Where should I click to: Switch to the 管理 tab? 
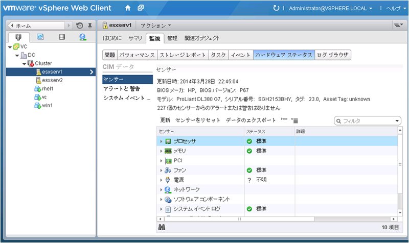point(172,38)
